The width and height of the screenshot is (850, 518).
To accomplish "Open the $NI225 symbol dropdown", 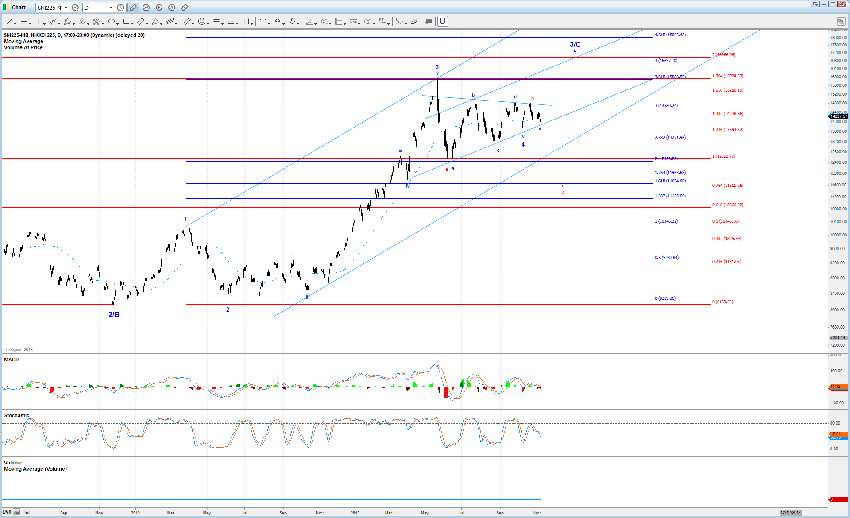I will [66, 8].
